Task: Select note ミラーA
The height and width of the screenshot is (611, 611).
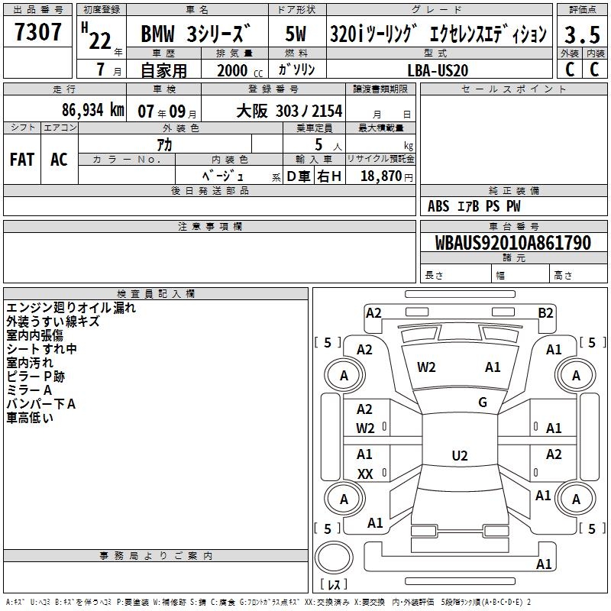Action: tap(29, 390)
